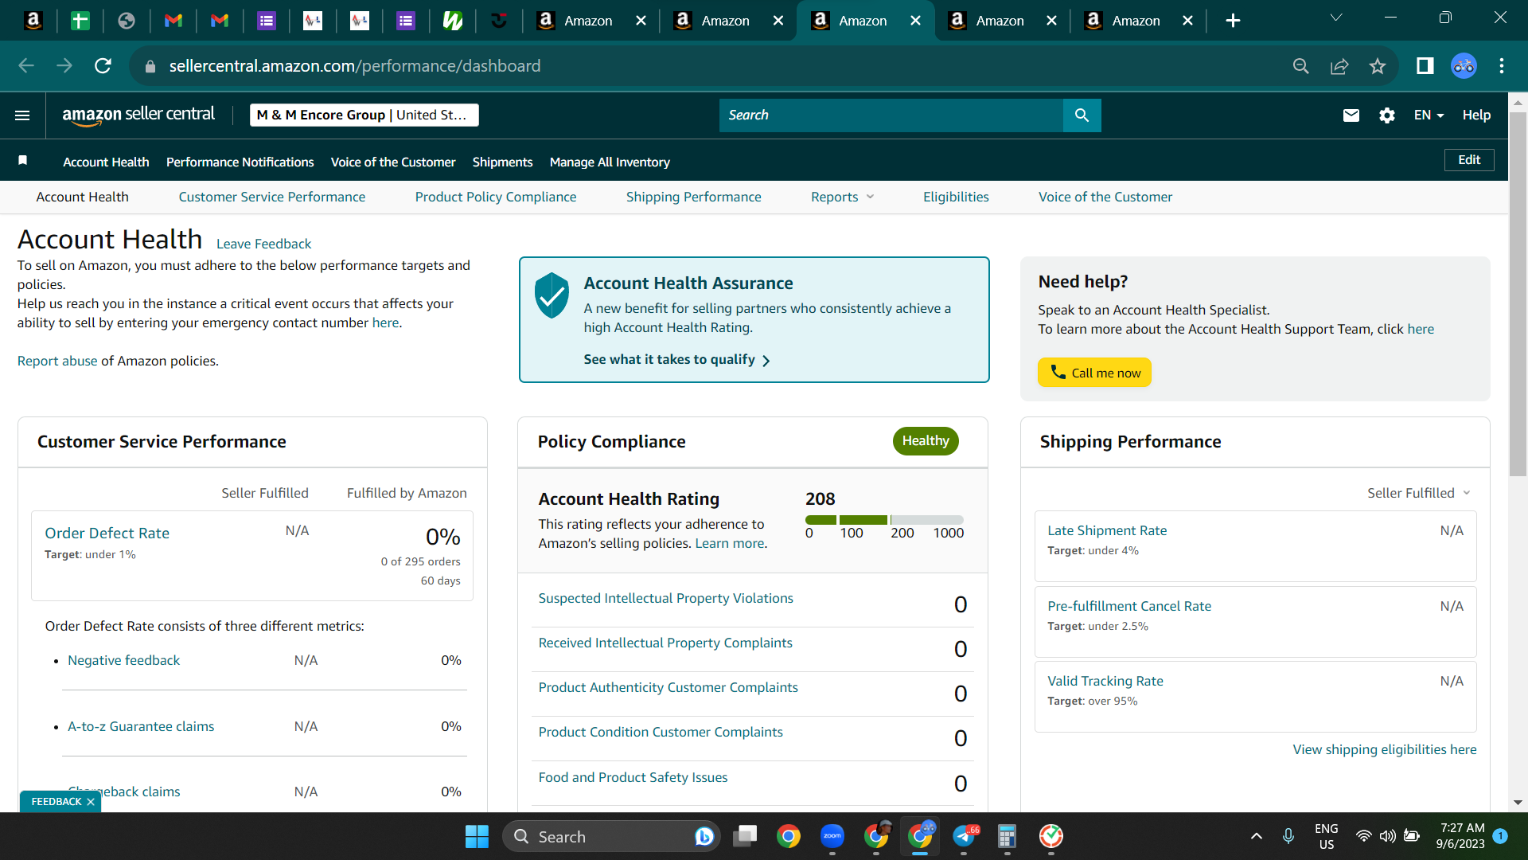Open the messages envelope icon
1528x860 pixels.
click(x=1351, y=115)
